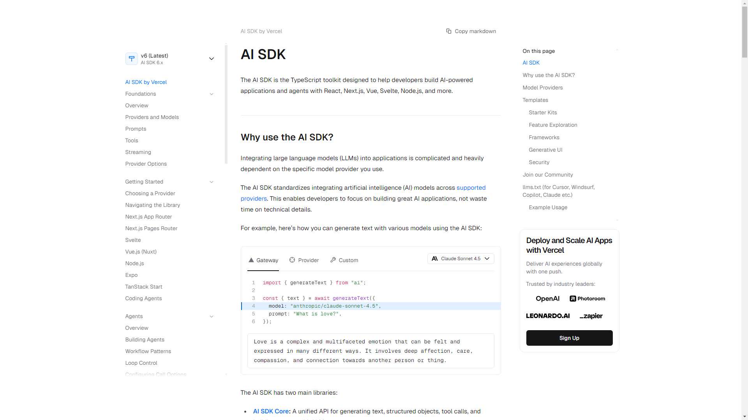748x420 pixels.
Task: Jump to Security section
Action: click(x=539, y=163)
